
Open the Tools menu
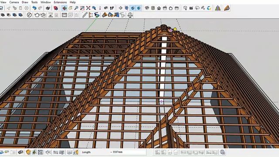(34, 2)
